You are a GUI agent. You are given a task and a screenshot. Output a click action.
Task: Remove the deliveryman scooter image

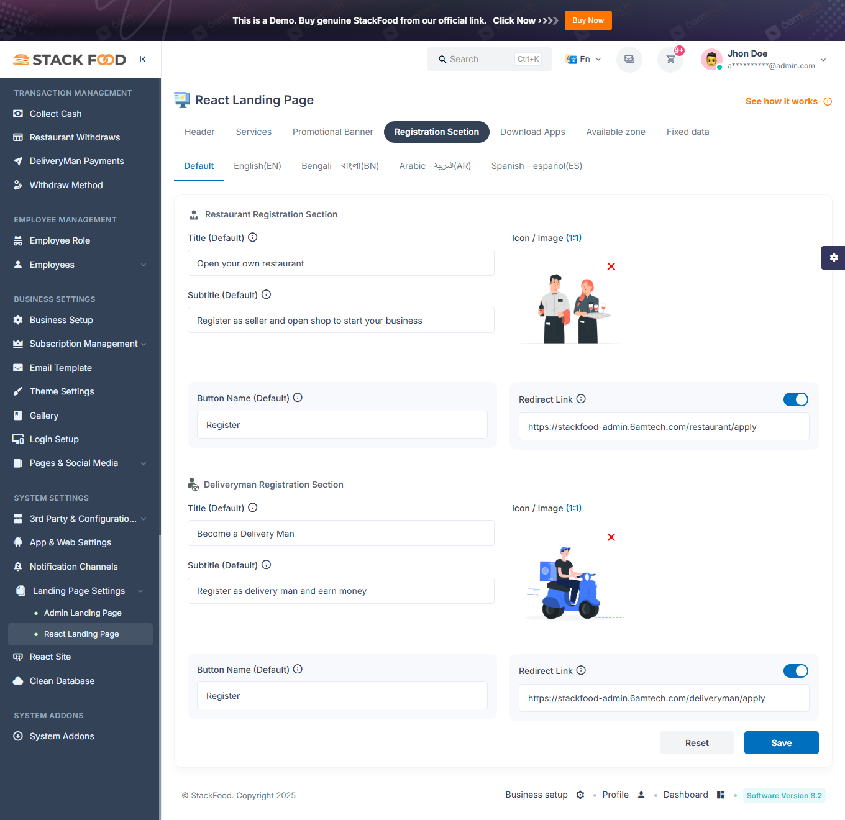[x=611, y=537]
